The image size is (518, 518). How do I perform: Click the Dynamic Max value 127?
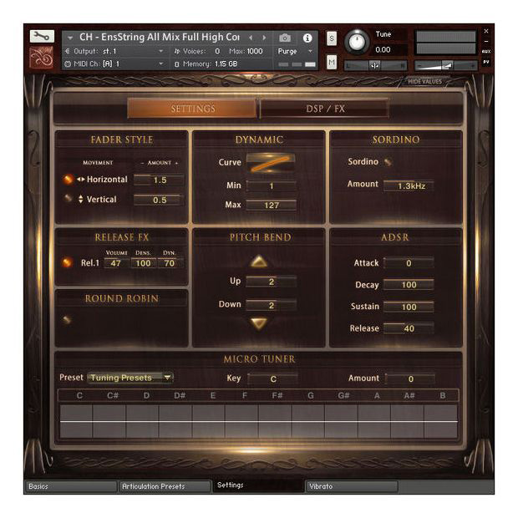pyautogui.click(x=272, y=206)
